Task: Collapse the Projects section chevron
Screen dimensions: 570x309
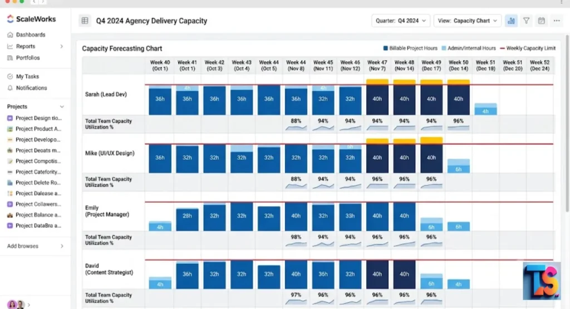Action: tap(62, 107)
